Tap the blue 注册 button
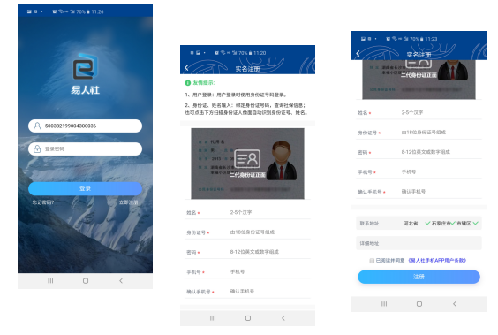 pos(419,277)
